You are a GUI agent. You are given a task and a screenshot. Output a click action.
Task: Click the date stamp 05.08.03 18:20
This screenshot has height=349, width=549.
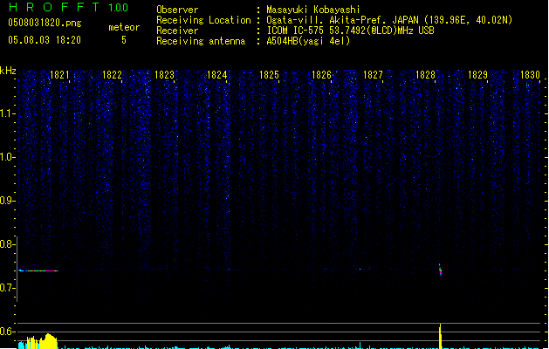tap(45, 40)
